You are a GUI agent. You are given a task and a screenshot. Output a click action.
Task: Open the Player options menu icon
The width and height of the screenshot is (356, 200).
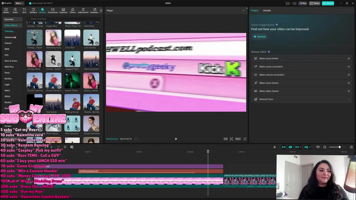click(x=243, y=11)
